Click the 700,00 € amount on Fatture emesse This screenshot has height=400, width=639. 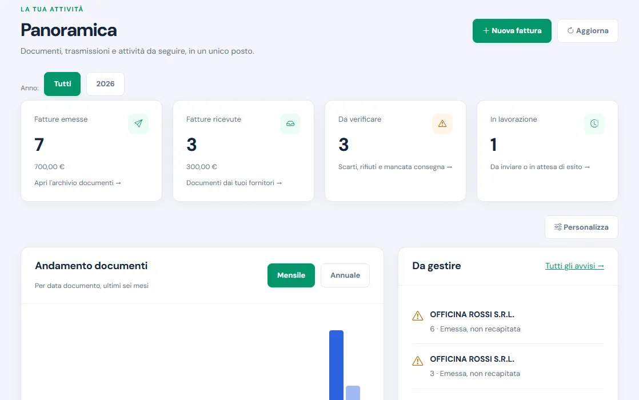[49, 167]
